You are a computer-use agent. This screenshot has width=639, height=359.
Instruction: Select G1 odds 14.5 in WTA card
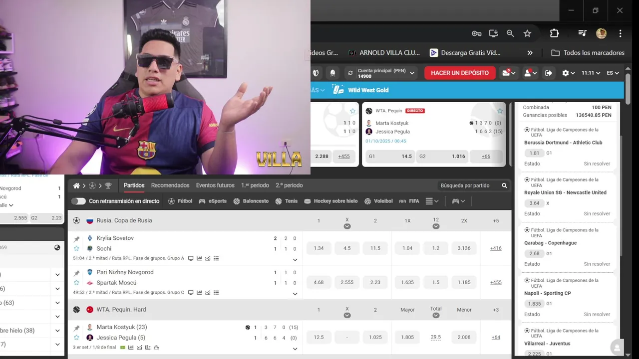(x=390, y=156)
